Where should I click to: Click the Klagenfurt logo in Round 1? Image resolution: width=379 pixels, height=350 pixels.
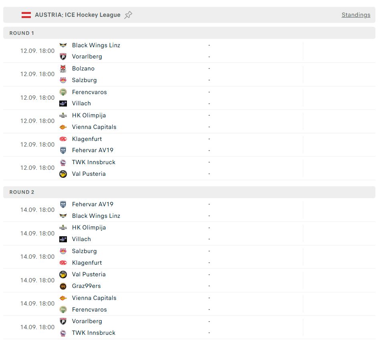pos(63,139)
